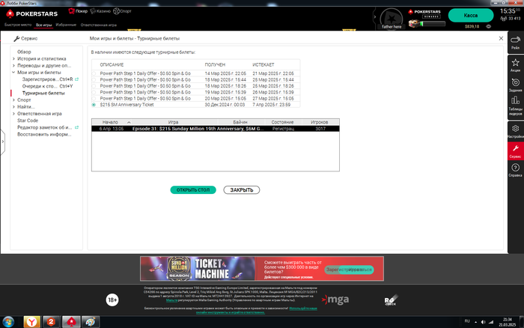Select ticket received 20 Мар 15:05 radio
The image size is (524, 328).
94,99
